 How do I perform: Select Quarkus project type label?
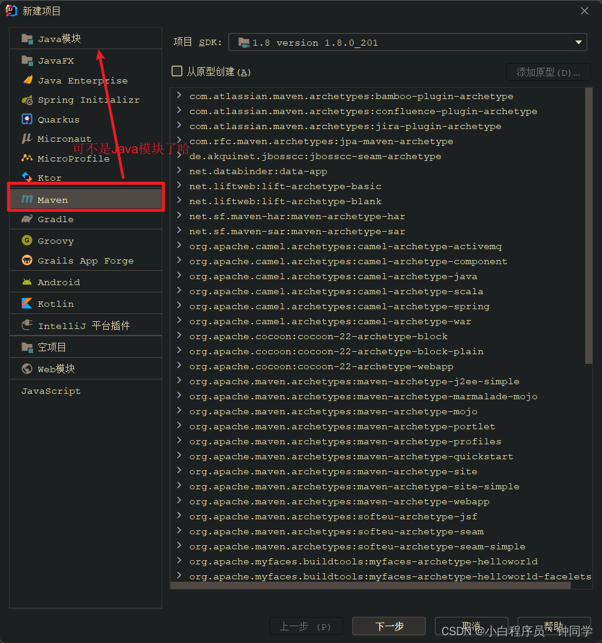click(x=59, y=119)
